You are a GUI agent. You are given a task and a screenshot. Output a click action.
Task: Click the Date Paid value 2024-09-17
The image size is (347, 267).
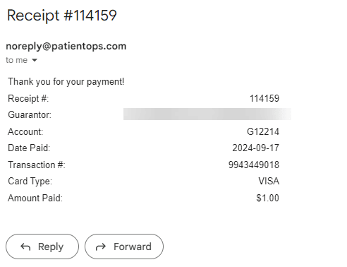pos(256,148)
